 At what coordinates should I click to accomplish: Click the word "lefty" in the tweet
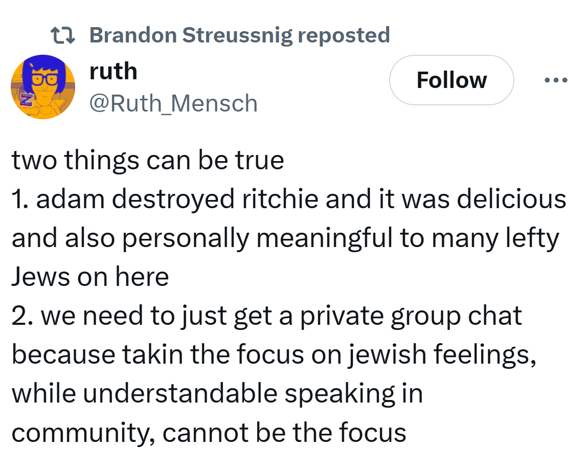click(532, 238)
